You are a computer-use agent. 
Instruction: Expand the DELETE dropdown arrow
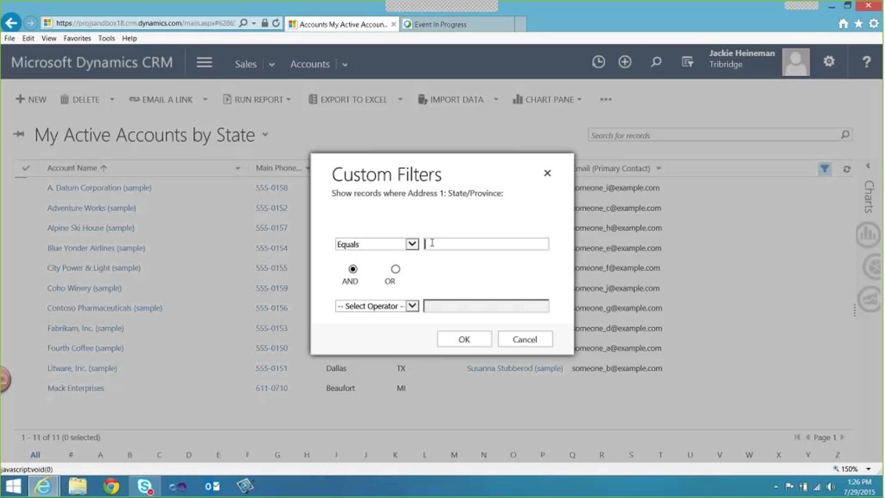(111, 100)
